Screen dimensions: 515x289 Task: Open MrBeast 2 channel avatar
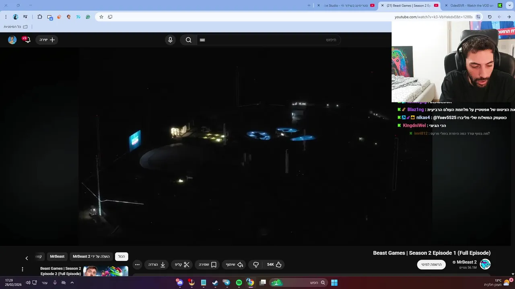click(x=485, y=264)
